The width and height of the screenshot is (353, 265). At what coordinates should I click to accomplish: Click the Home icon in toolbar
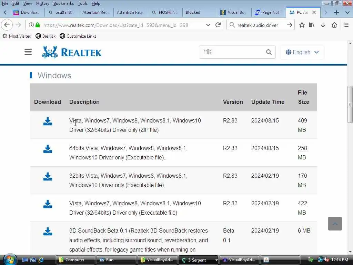coord(334,25)
